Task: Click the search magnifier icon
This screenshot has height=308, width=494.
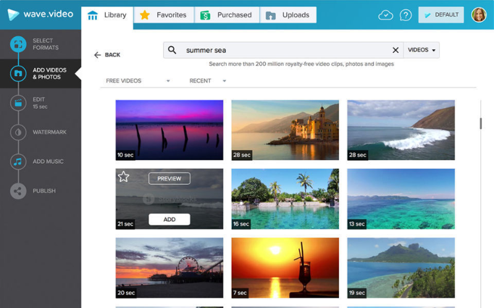Action: point(172,50)
